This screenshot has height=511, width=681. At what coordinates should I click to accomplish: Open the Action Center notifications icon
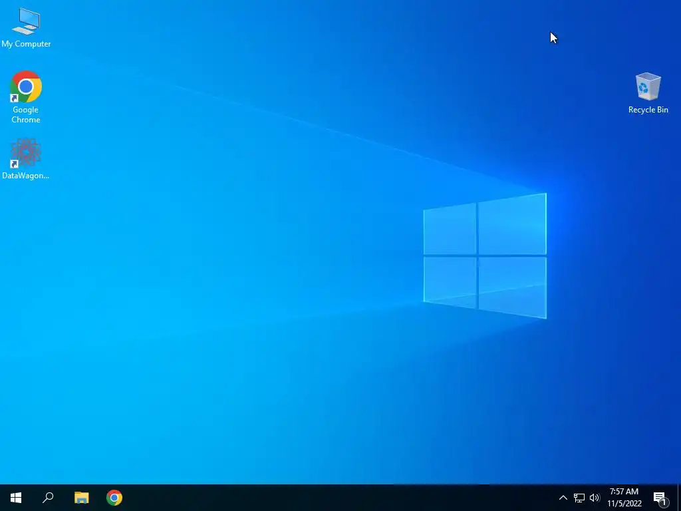point(660,498)
